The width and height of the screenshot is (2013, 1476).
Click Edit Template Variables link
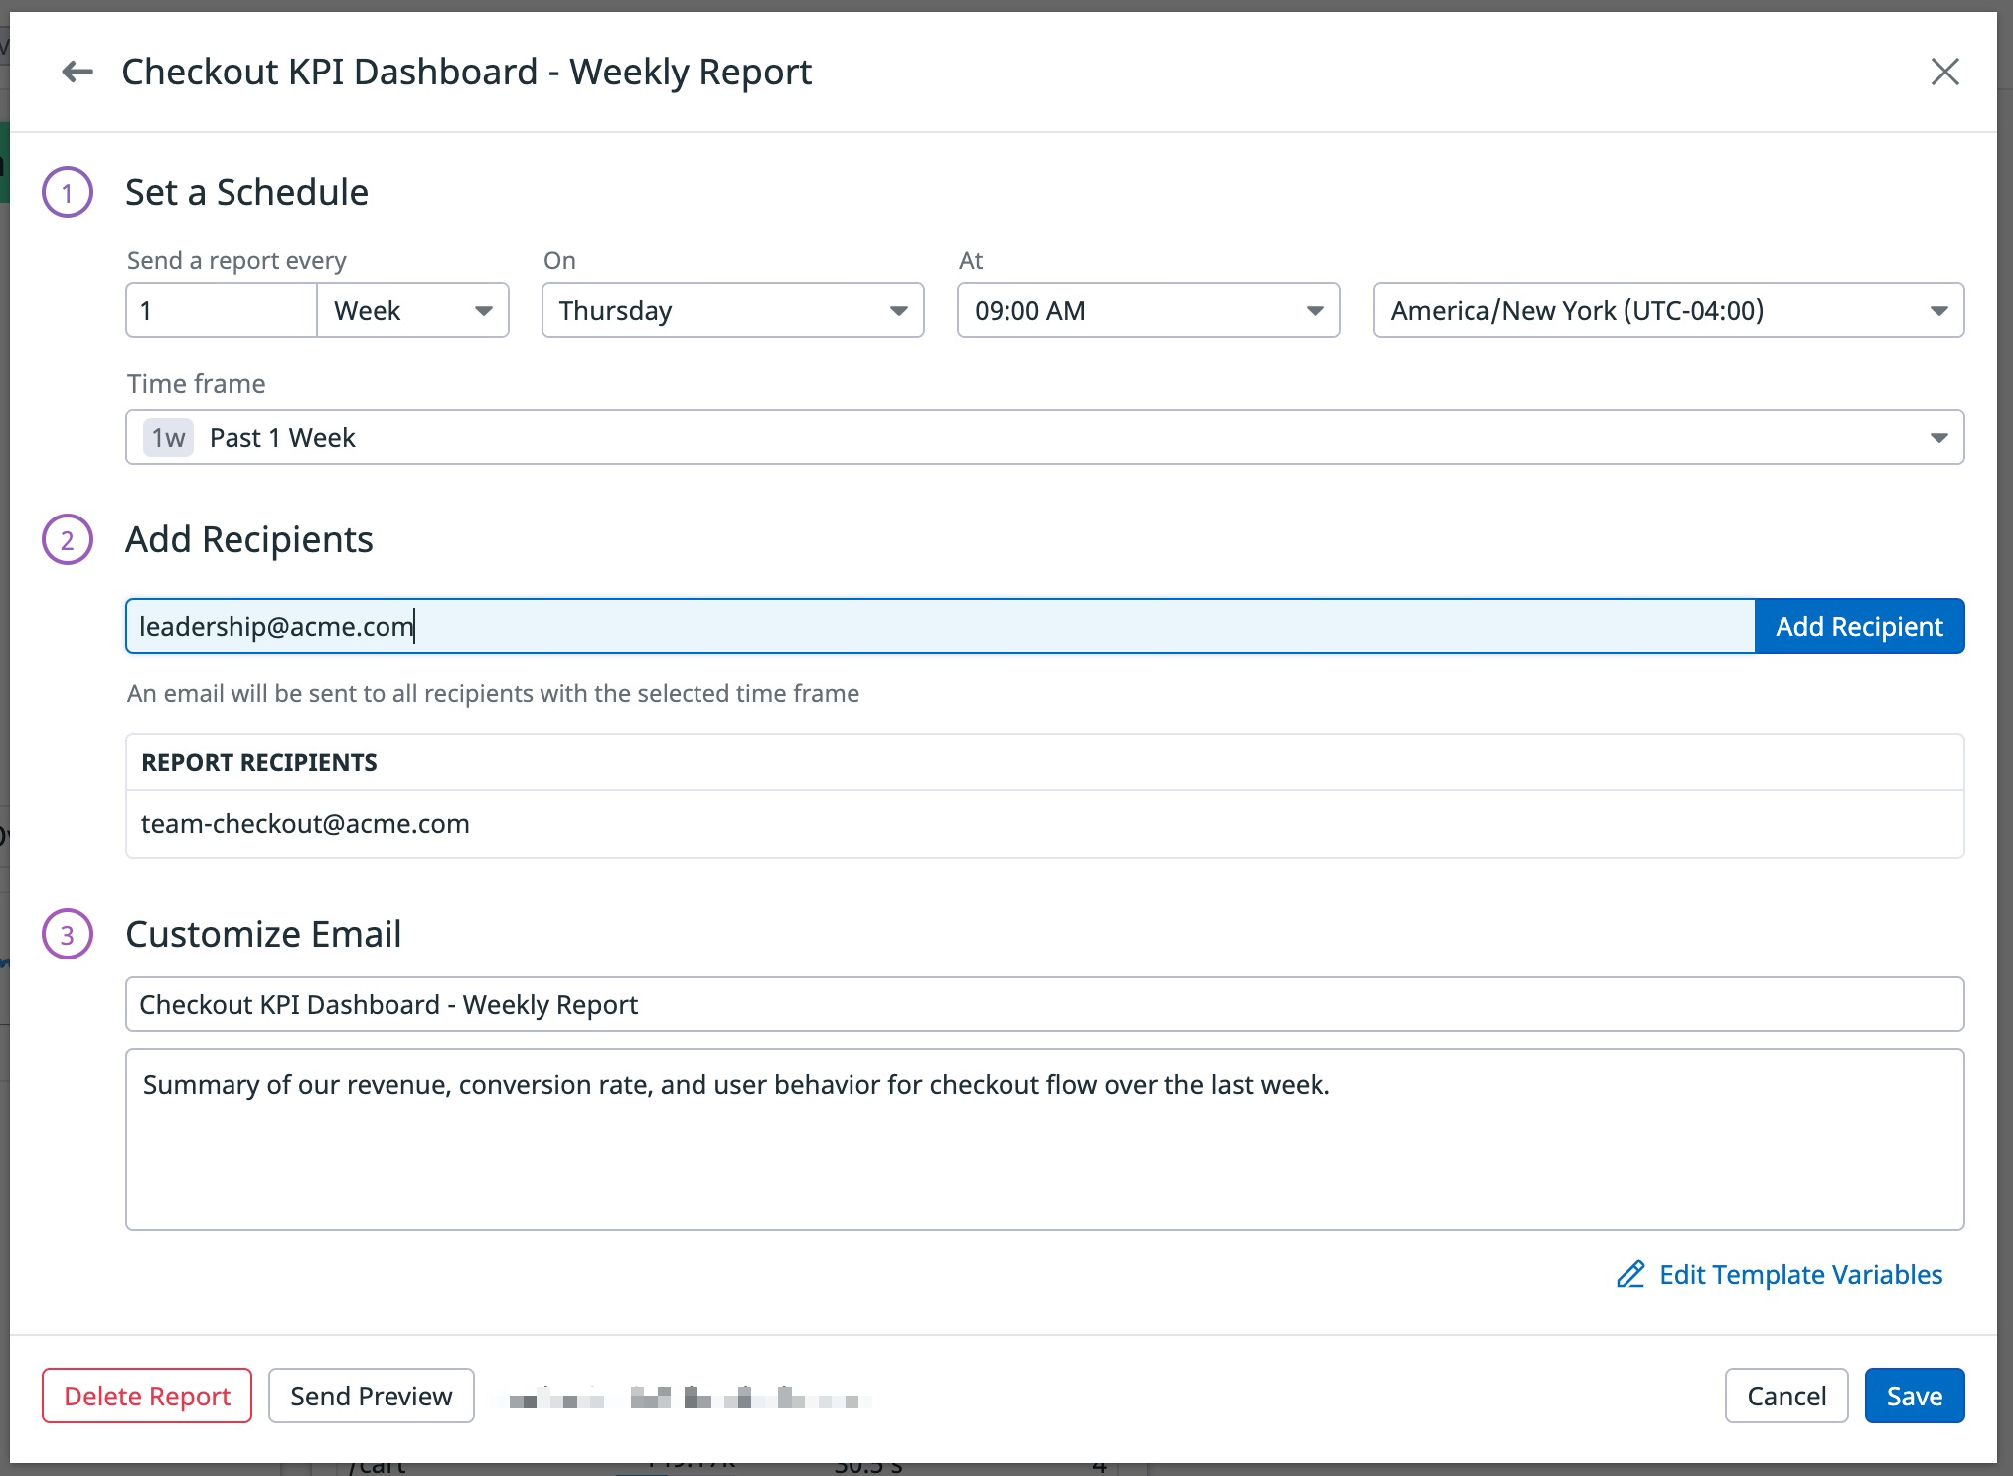1800,1275
